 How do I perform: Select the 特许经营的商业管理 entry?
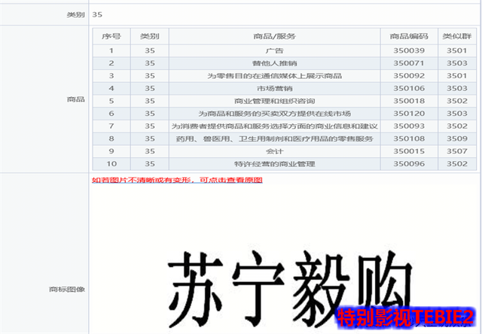(275, 163)
